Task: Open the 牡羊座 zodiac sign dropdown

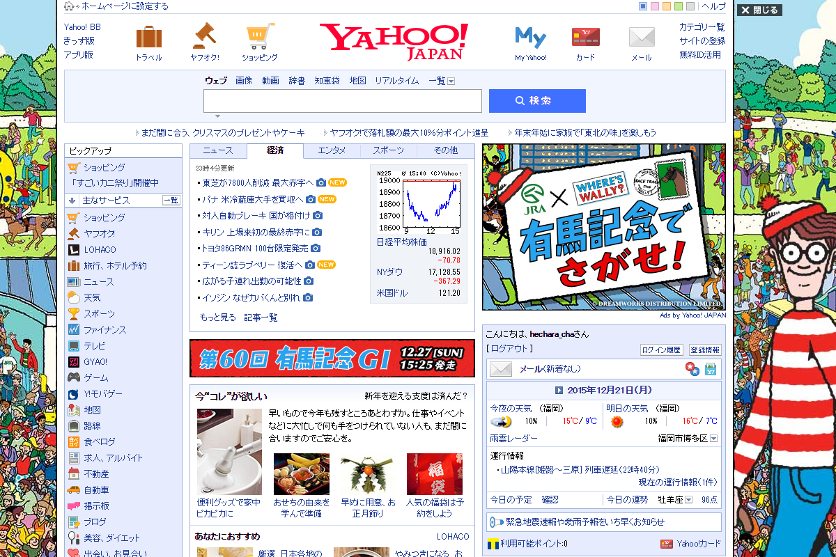Action: [x=689, y=500]
